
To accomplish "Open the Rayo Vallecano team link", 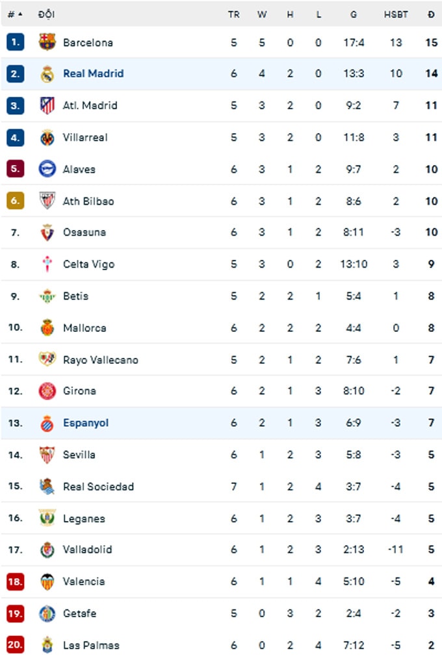I will 101,360.
